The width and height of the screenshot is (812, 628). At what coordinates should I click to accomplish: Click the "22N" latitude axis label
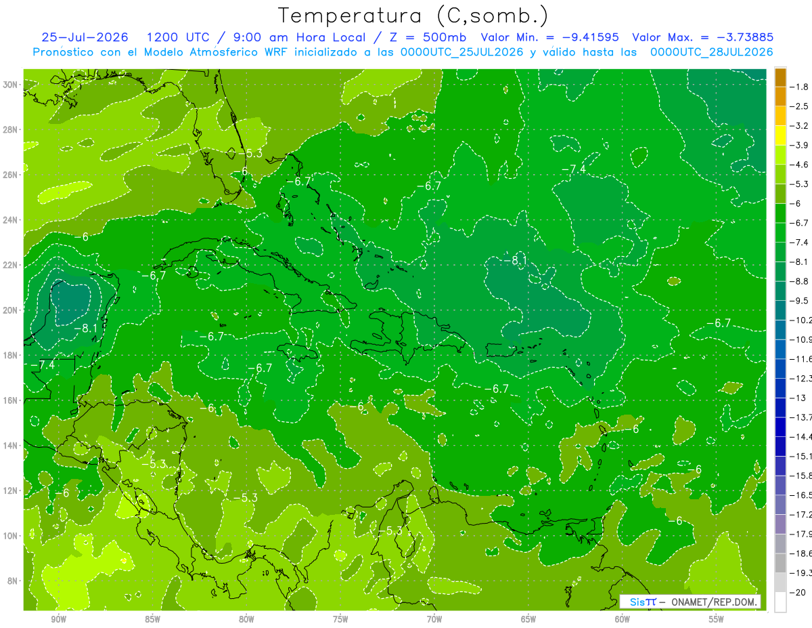pyautogui.click(x=11, y=265)
